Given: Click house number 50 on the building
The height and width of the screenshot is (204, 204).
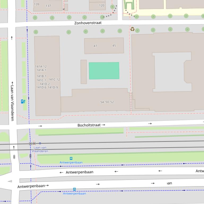Looking at the screenshot, I should (x=107, y=102).
